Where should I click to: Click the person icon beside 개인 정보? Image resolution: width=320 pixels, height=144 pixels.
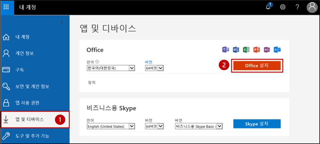[6, 53]
